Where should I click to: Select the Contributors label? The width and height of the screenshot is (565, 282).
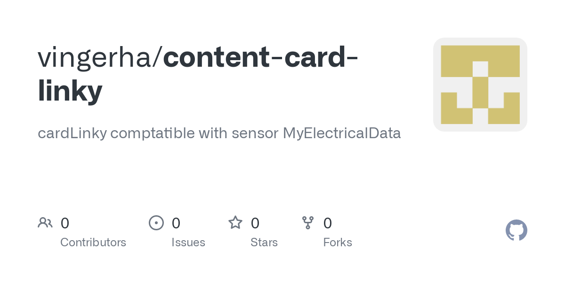[x=93, y=243]
